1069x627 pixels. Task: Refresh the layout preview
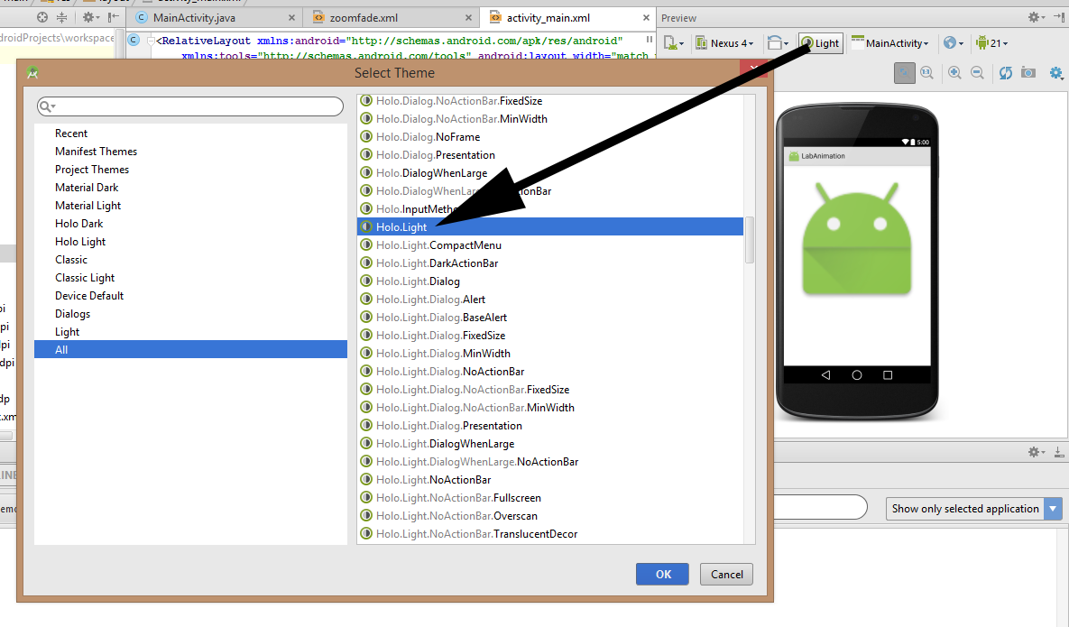point(1006,73)
